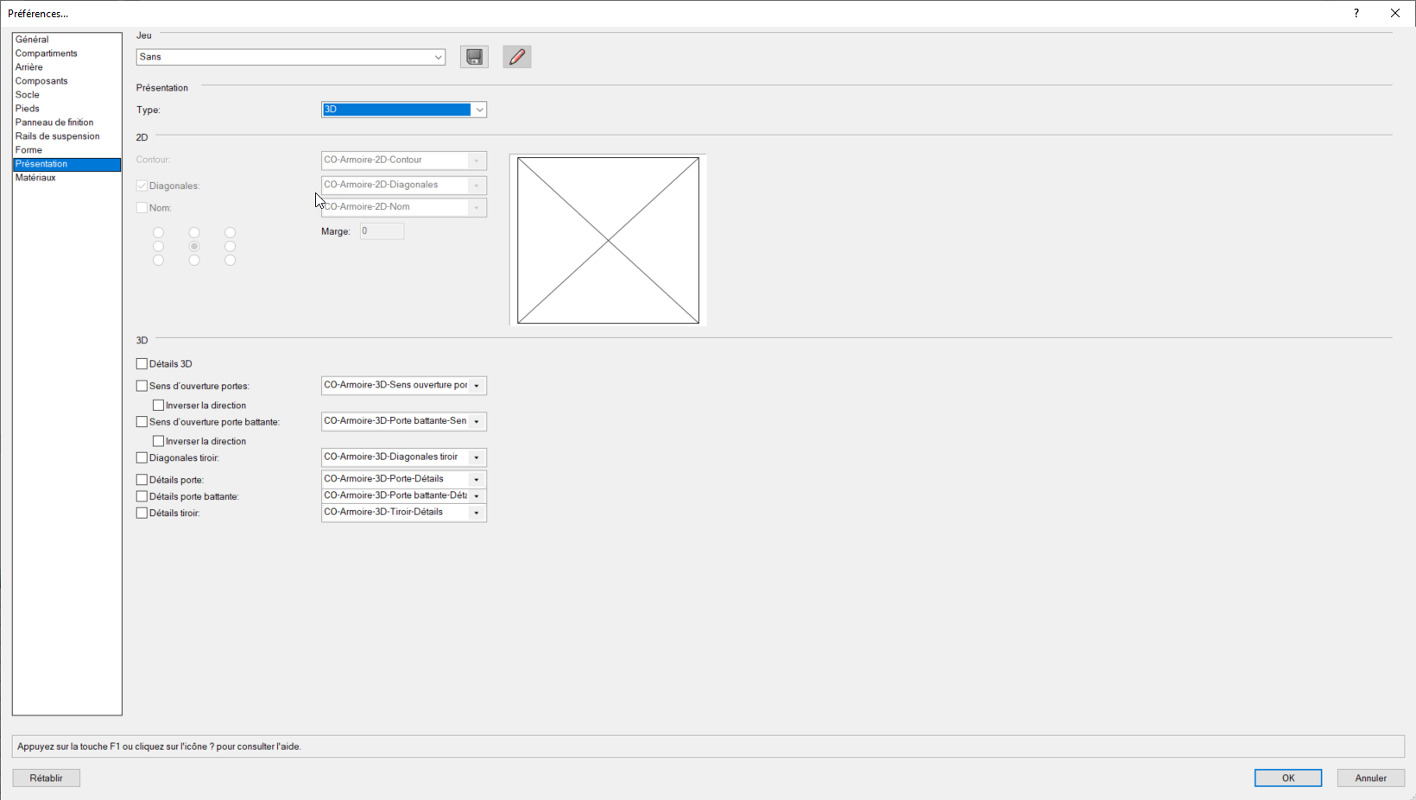Click inside the Marge input field
This screenshot has width=1416, height=800.
(x=381, y=230)
